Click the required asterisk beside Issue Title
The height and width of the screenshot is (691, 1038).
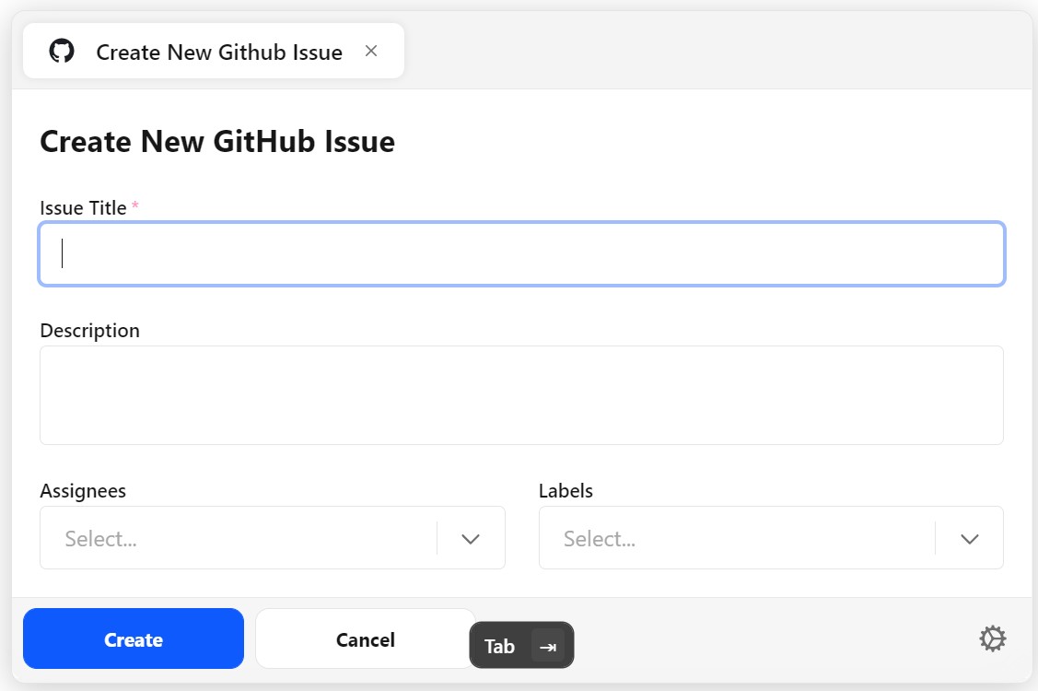(135, 206)
